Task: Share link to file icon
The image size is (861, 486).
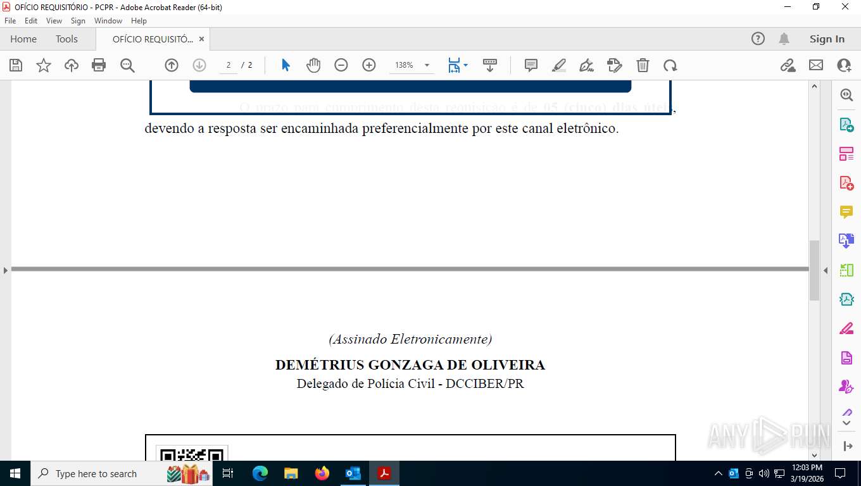Action: click(x=788, y=65)
